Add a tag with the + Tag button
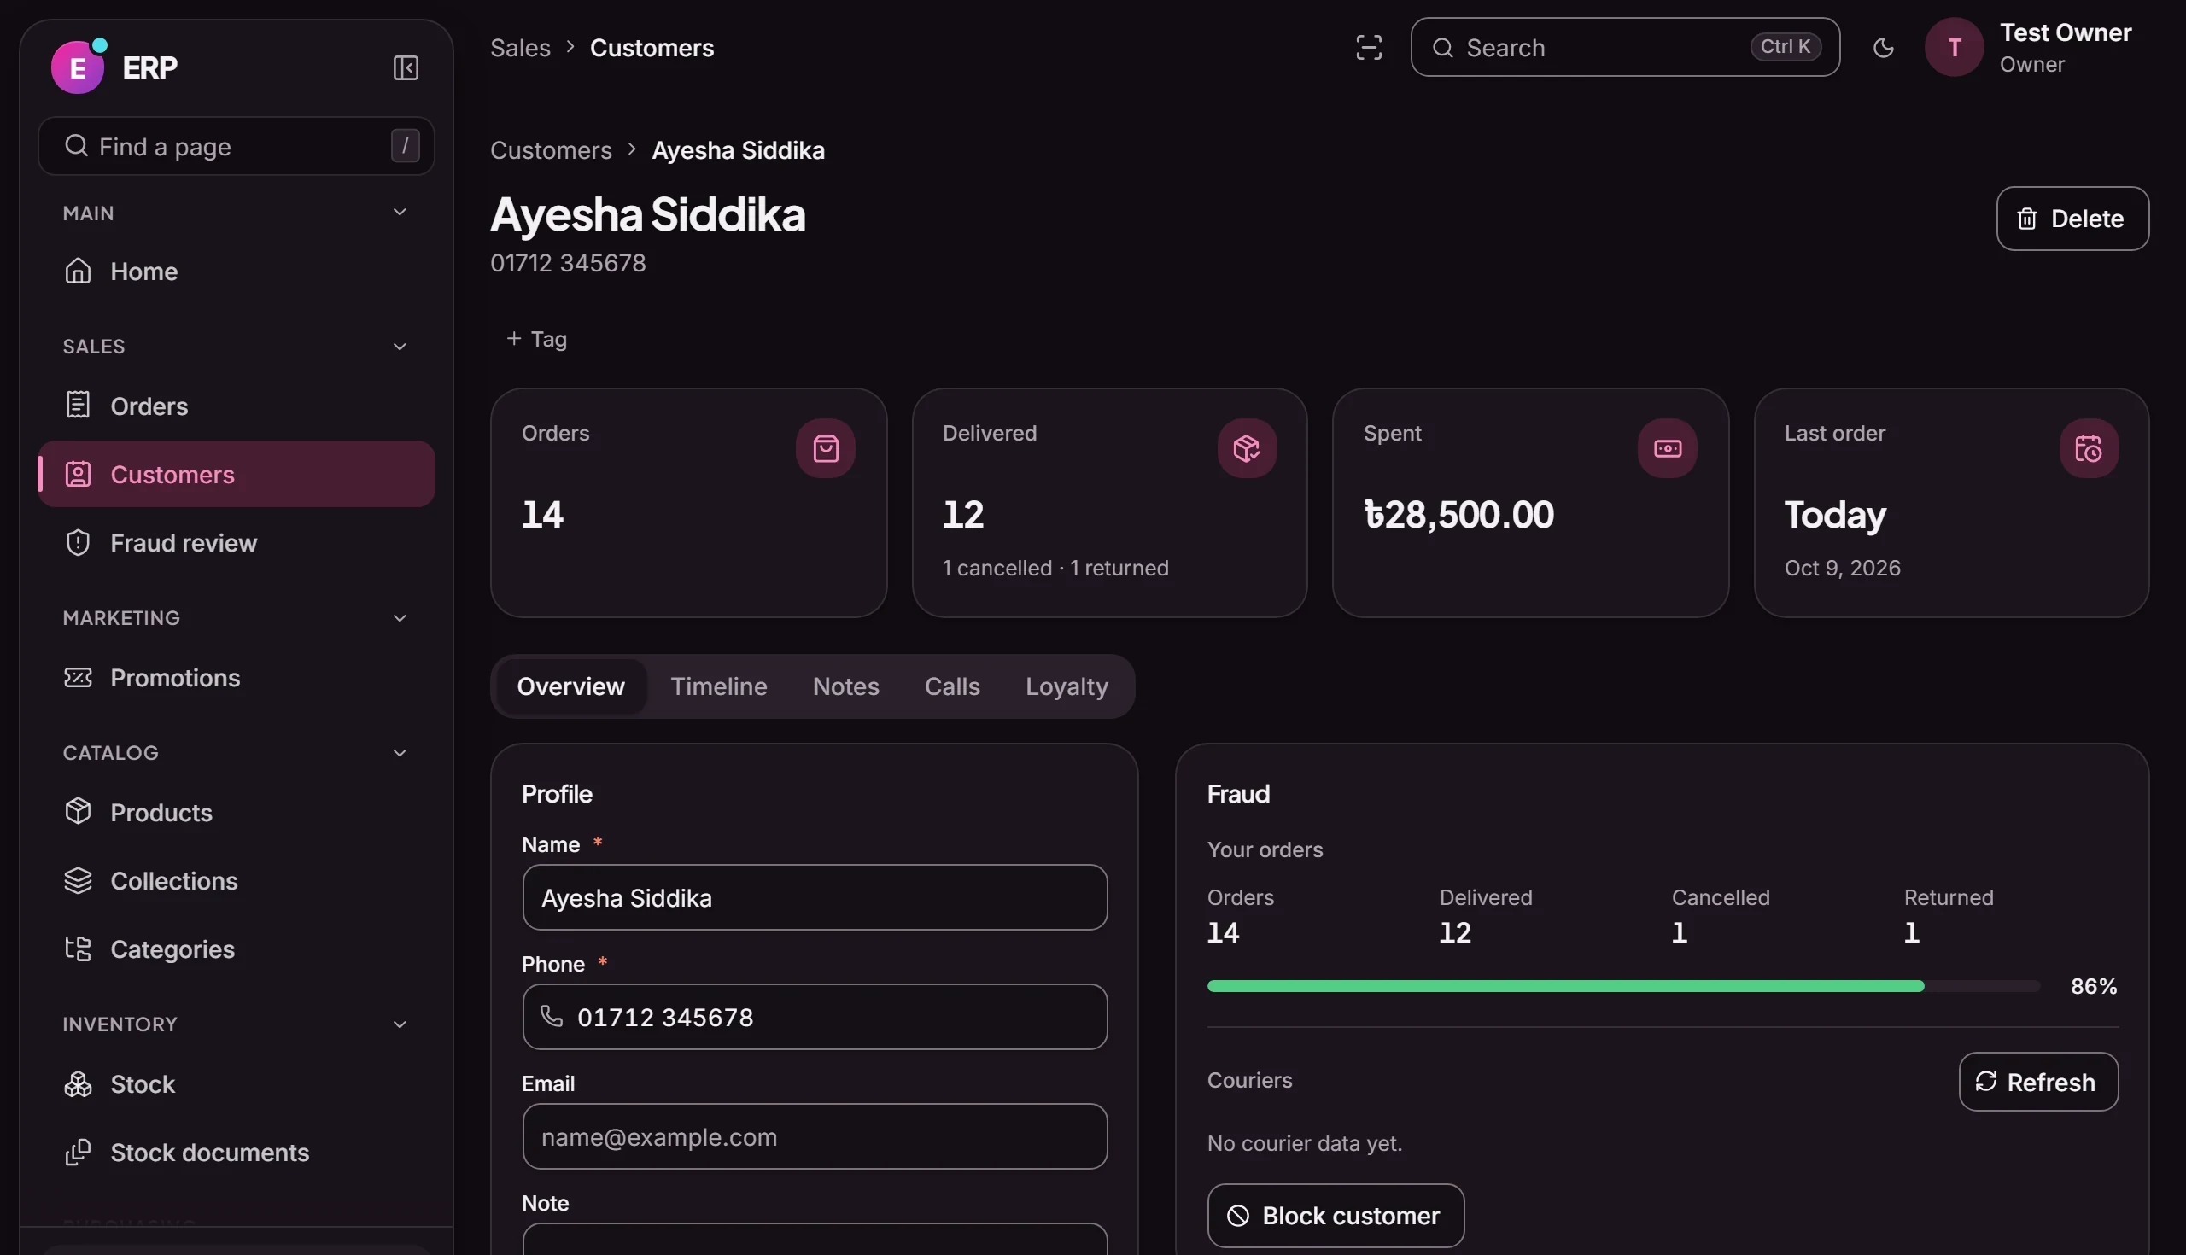Viewport: 2186px width, 1255px height. tap(536, 339)
